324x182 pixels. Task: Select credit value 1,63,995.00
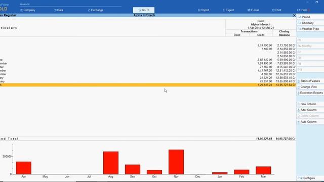coord(265,63)
